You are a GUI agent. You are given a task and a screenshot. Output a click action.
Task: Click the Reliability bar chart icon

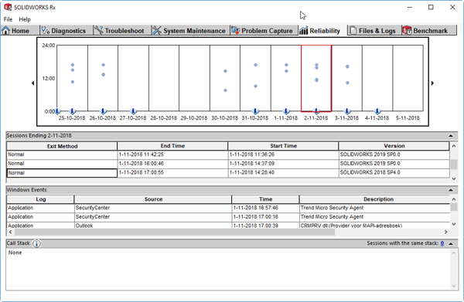coord(304,30)
